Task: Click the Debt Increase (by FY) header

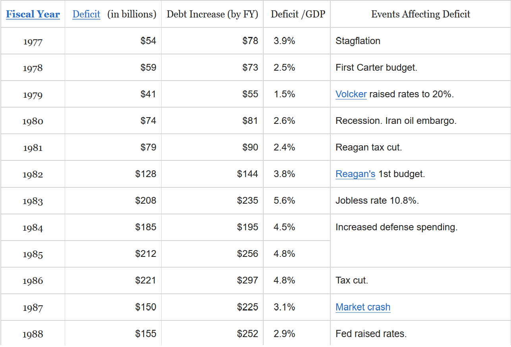Action: pos(212,14)
